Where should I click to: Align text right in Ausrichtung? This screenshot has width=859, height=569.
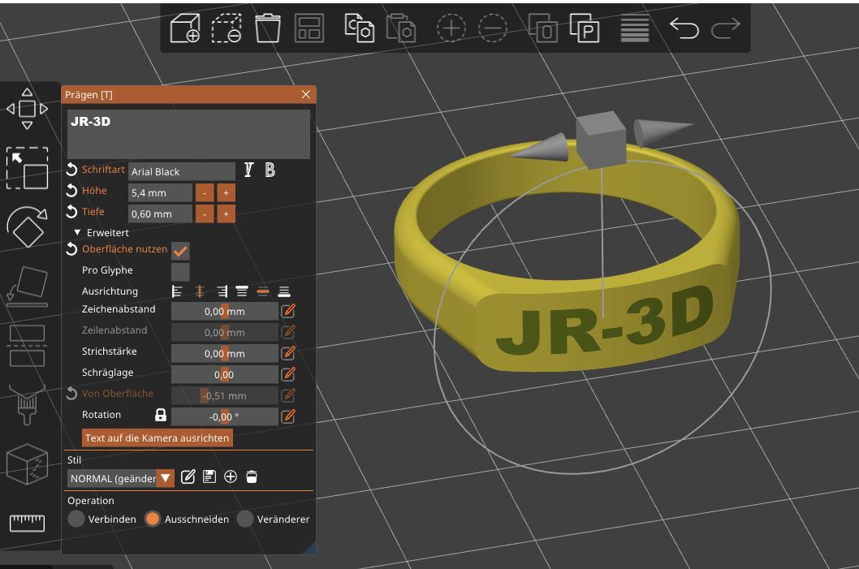pyautogui.click(x=222, y=291)
